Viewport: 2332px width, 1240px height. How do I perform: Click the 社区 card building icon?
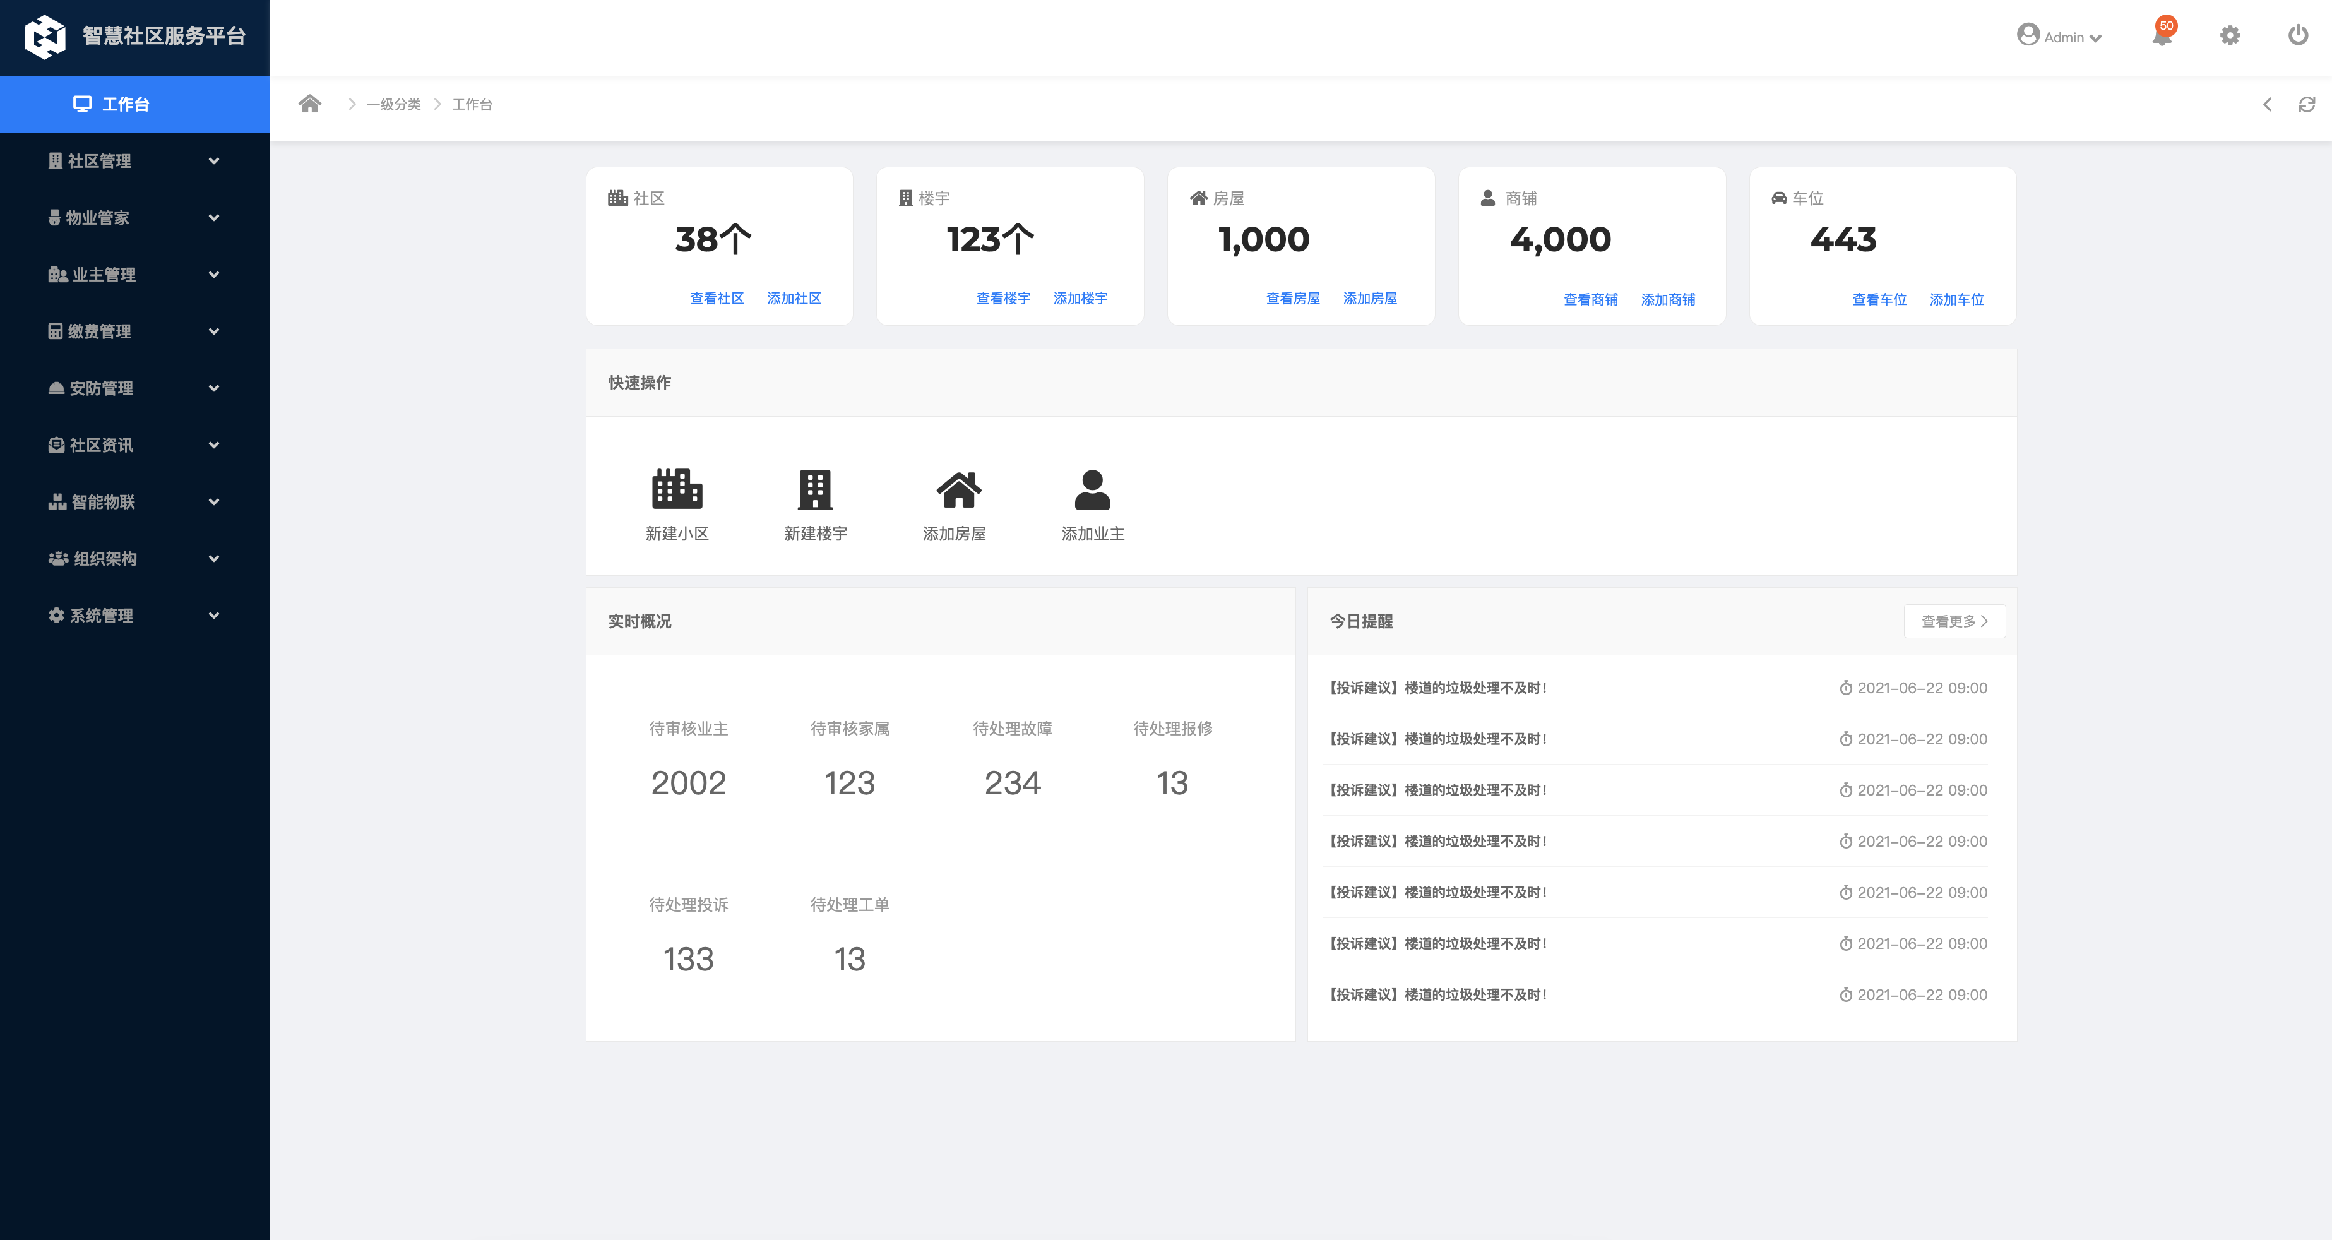click(617, 198)
